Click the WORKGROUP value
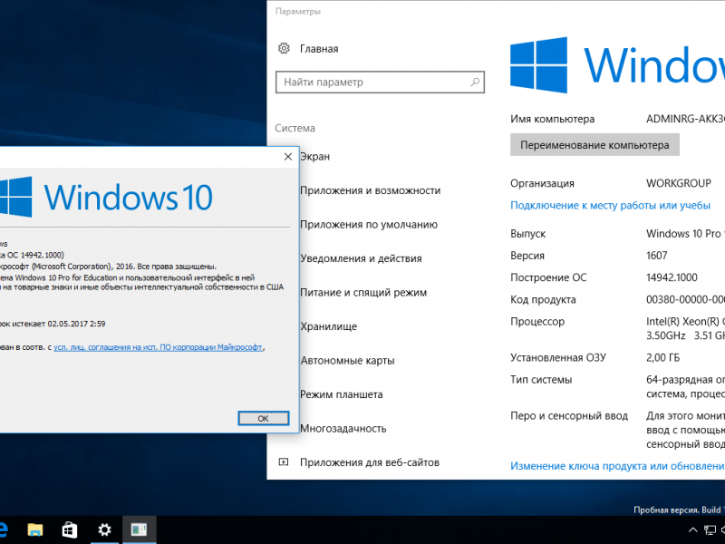The image size is (725, 544). [679, 183]
